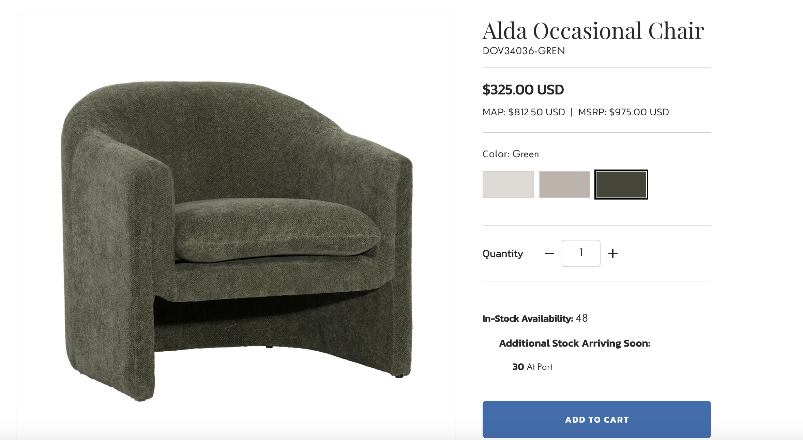Screen dimensions: 803x440
Task: Increase quantity with the plus icon
Action: pos(612,253)
